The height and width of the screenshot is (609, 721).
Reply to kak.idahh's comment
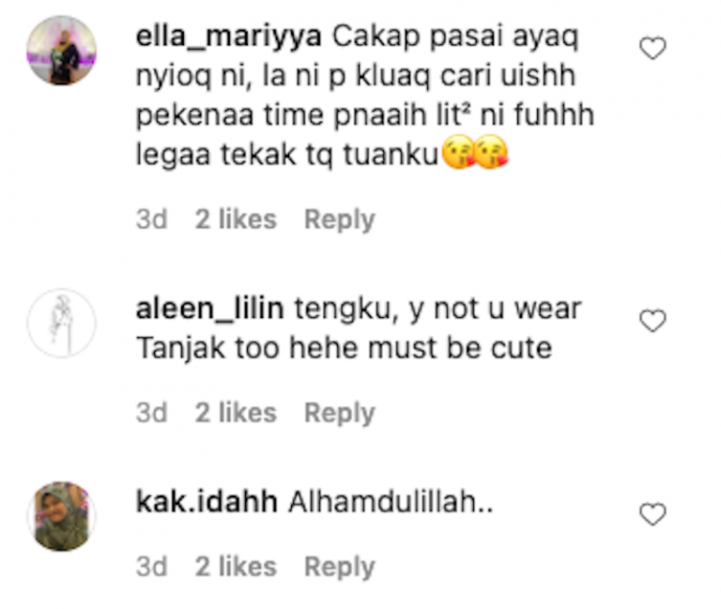click(340, 567)
